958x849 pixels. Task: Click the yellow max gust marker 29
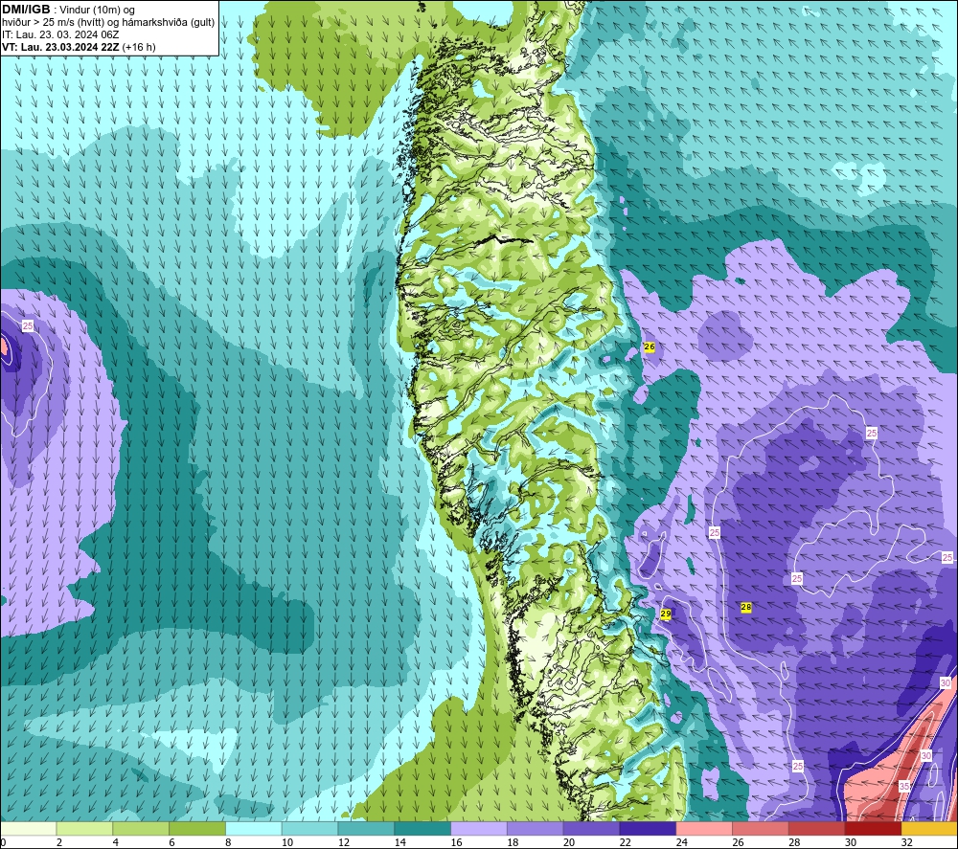[x=666, y=614]
